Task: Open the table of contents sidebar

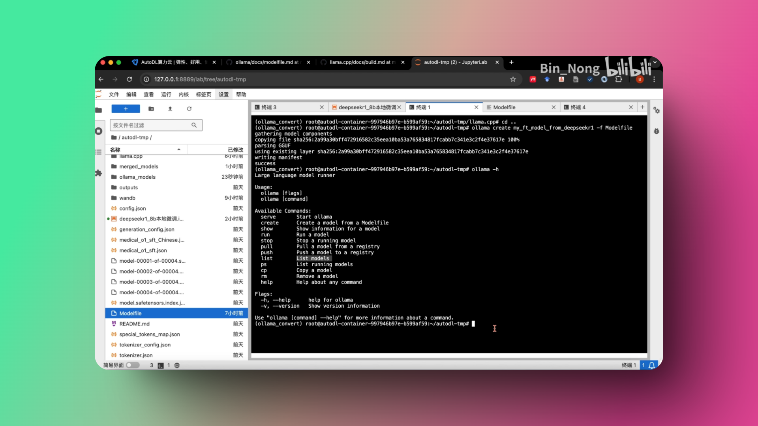Action: click(x=99, y=152)
